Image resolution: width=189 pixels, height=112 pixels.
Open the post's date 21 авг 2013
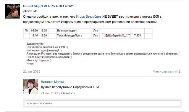pyautogui.click(x=32, y=71)
